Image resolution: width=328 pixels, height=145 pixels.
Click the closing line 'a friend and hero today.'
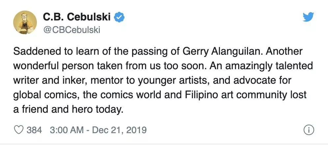click(68, 109)
